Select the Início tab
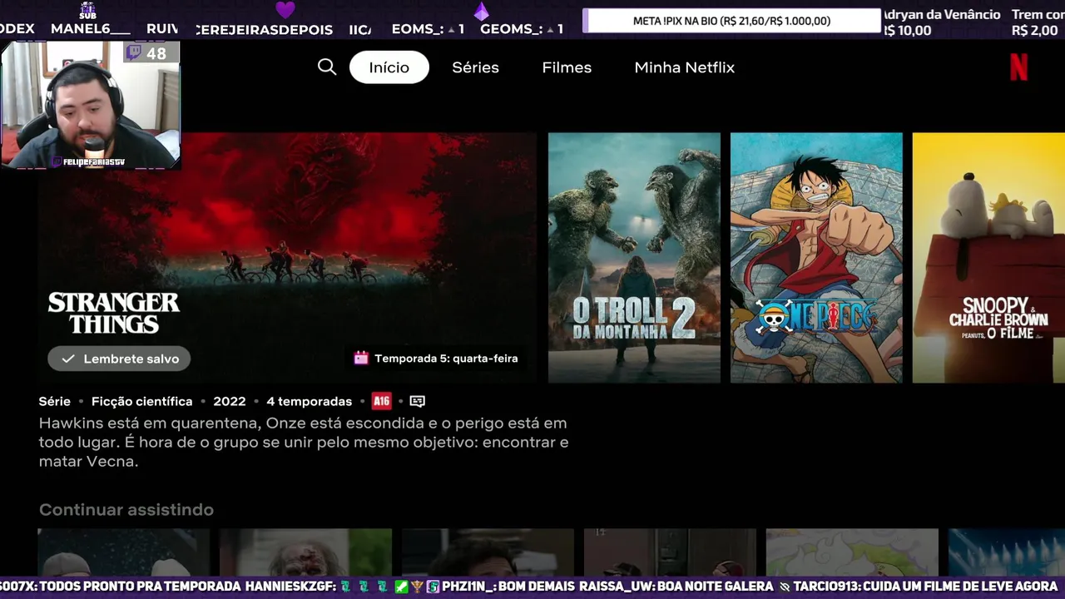This screenshot has width=1065, height=599. coord(389,67)
